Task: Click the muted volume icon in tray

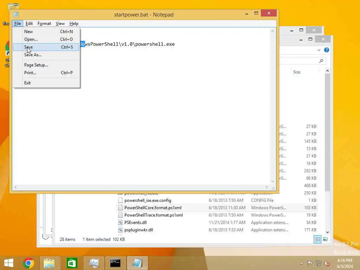Action: [327, 263]
